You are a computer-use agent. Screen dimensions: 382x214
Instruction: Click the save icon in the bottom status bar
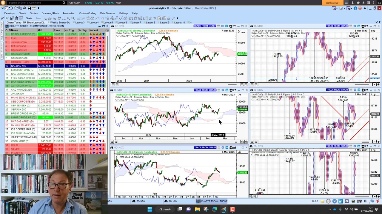point(353,202)
